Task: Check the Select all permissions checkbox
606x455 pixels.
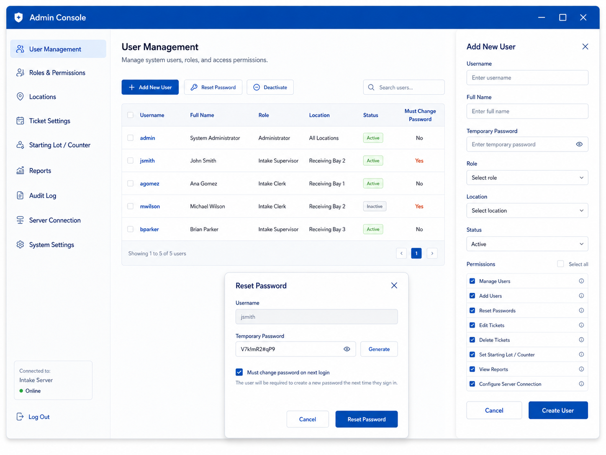Action: [560, 264]
